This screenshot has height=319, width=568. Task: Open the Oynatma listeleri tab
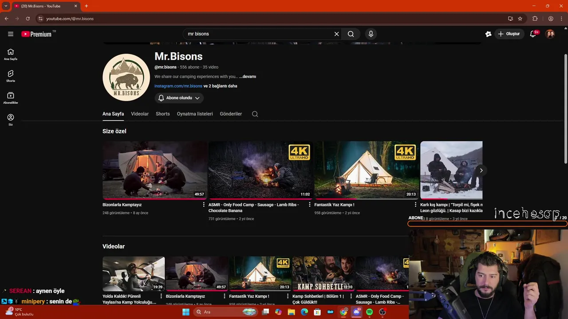point(195,114)
